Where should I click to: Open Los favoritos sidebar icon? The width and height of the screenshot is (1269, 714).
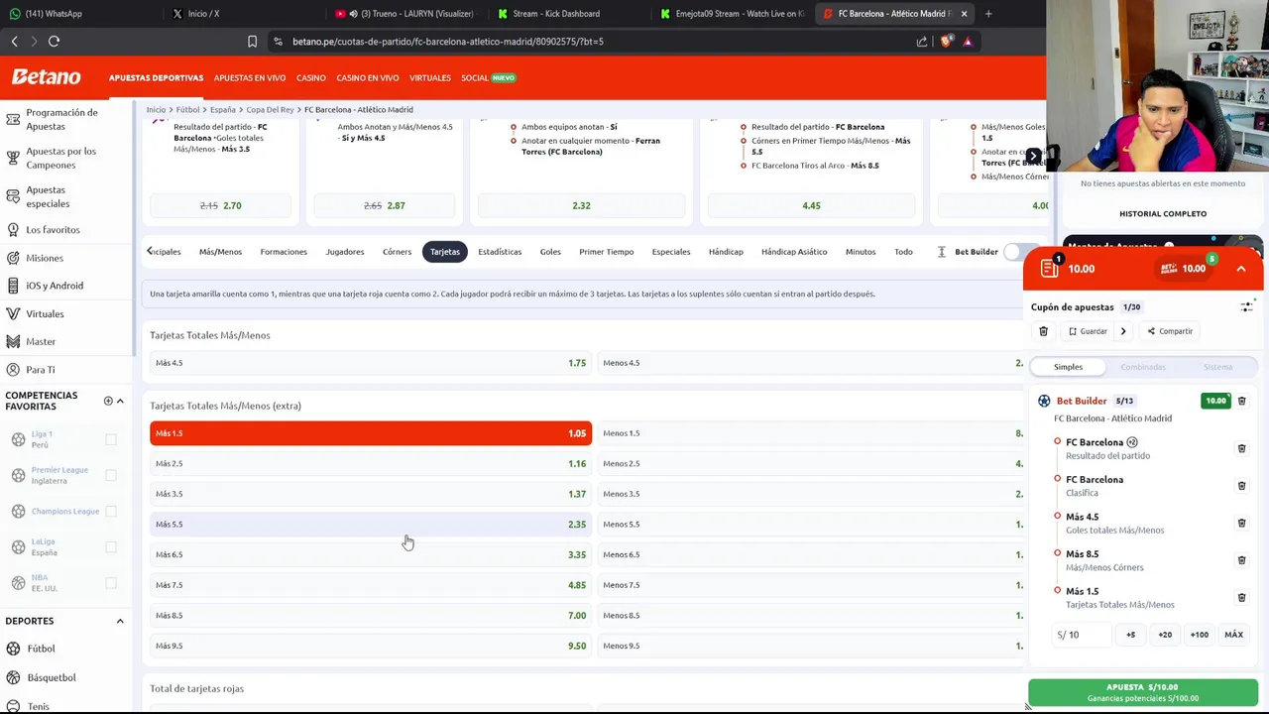[x=13, y=229]
